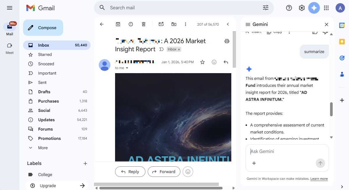Remove the Inbox label chip
Image resolution: width=349 pixels, height=190 pixels.
click(179, 50)
